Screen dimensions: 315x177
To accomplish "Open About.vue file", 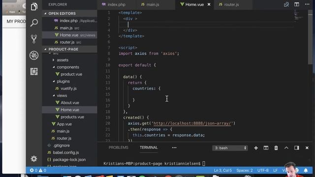I will (x=69, y=103).
